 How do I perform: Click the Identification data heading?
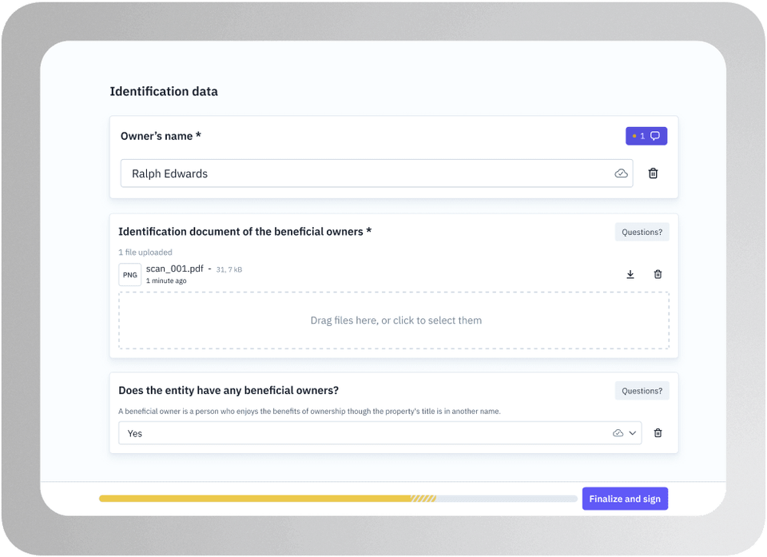pyautogui.click(x=164, y=91)
